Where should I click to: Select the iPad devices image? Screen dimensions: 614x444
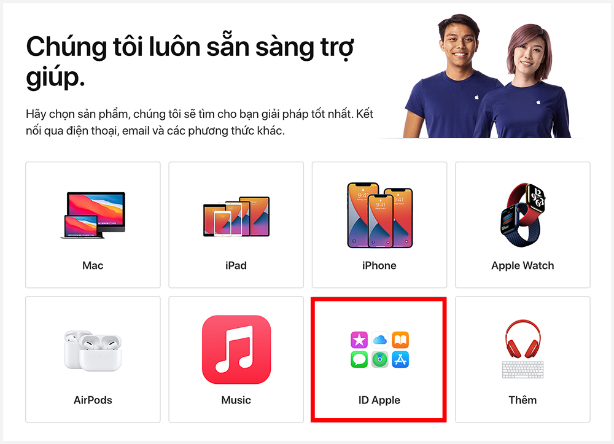tap(236, 217)
